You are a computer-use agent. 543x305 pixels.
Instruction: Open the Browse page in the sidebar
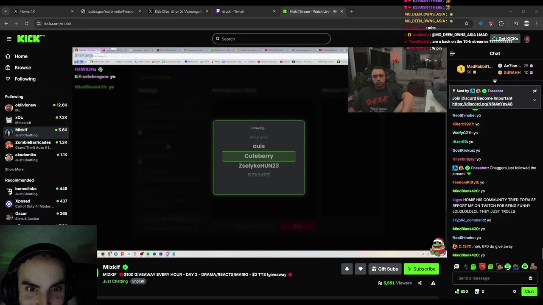(x=22, y=67)
